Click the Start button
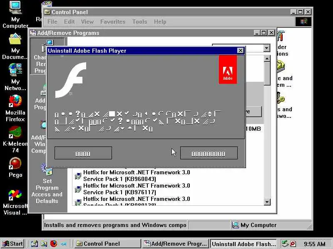The height and width of the screenshot is (249, 333). tap(13, 244)
